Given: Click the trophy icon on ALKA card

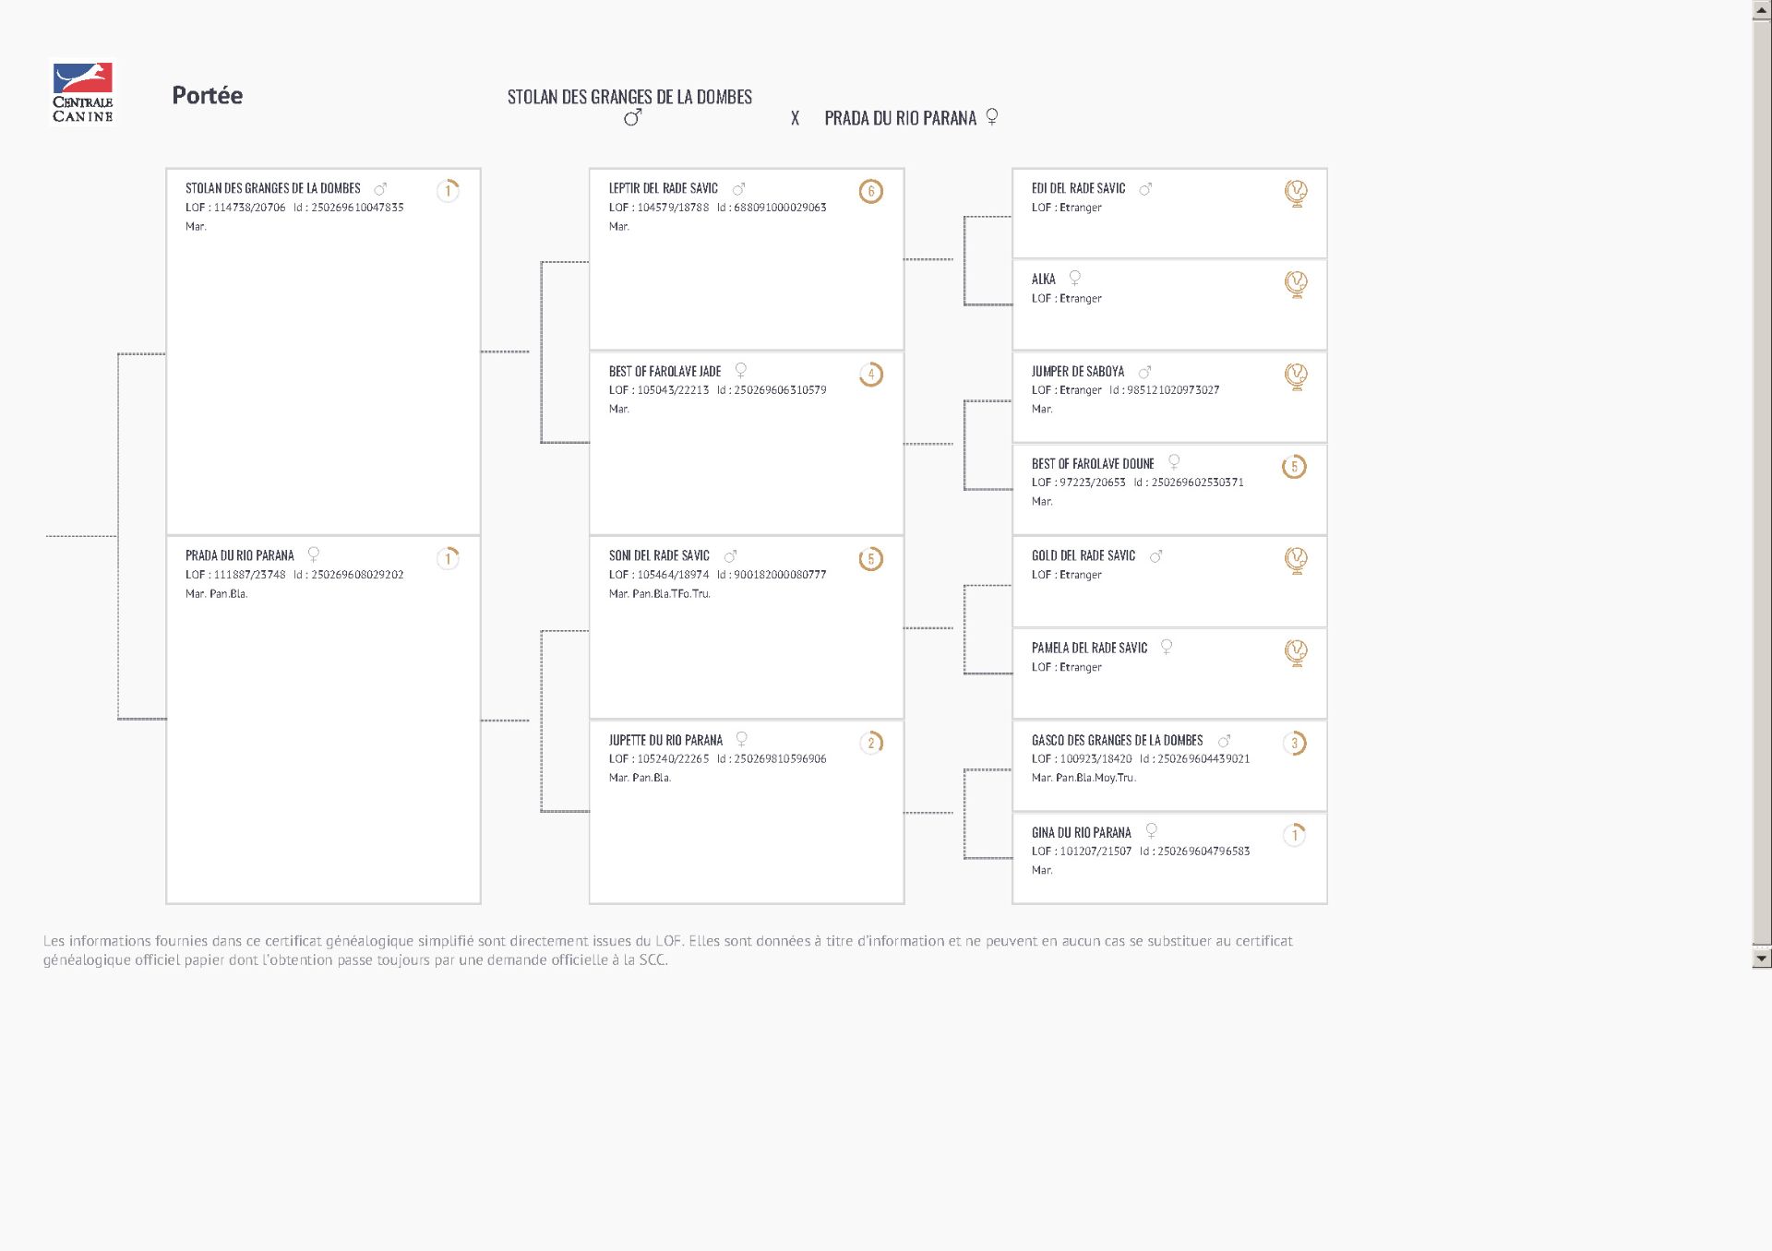Looking at the screenshot, I should [1296, 283].
